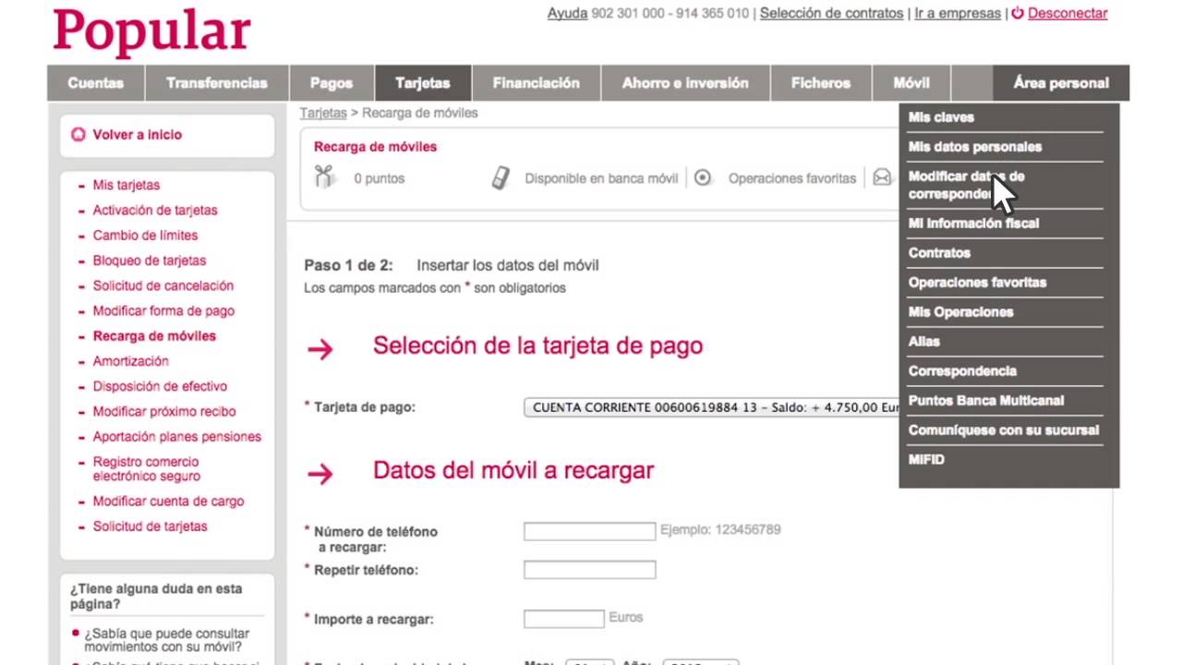Click Número de teléfono a recargar field
Viewport: 1182px width, 665px height.
tap(589, 531)
